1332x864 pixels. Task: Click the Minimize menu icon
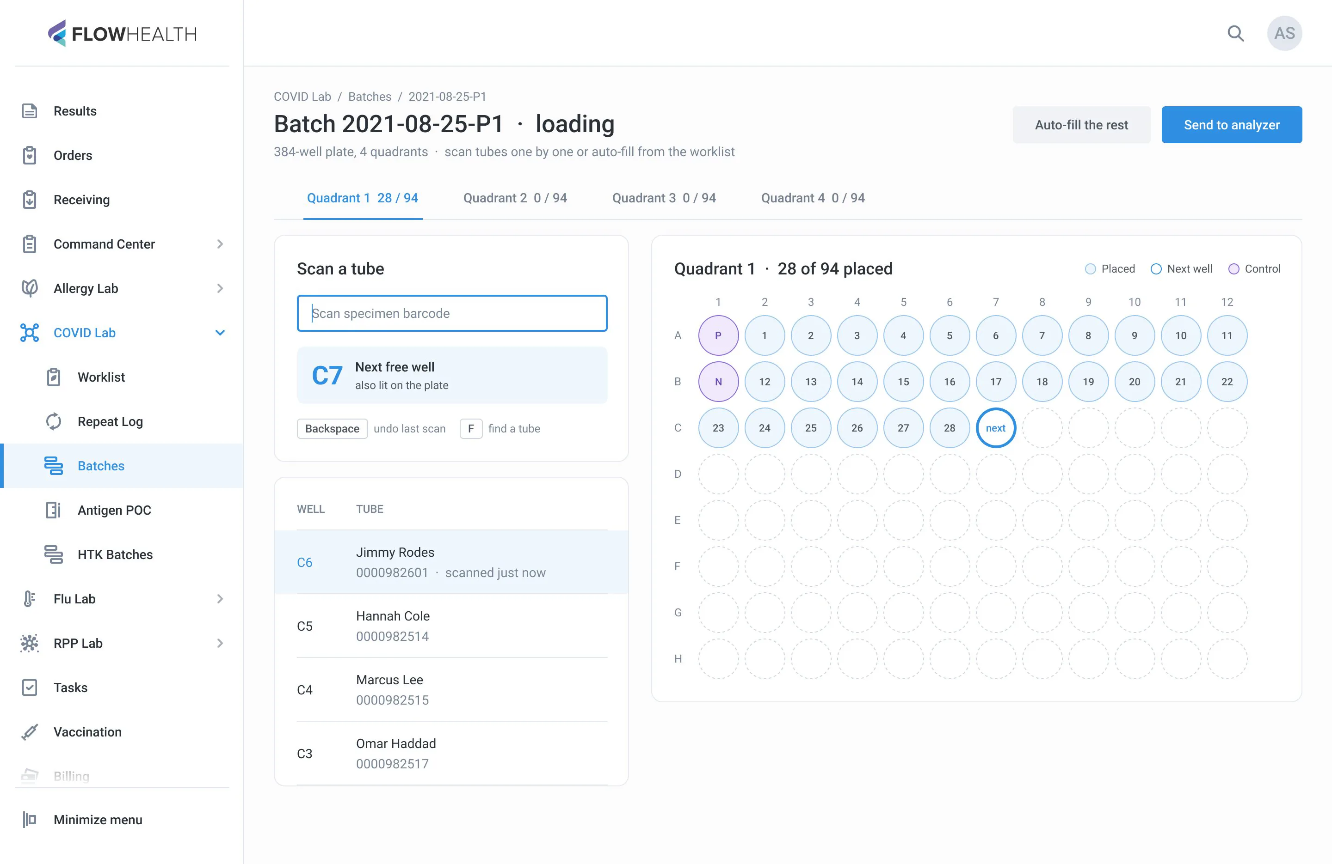30,820
